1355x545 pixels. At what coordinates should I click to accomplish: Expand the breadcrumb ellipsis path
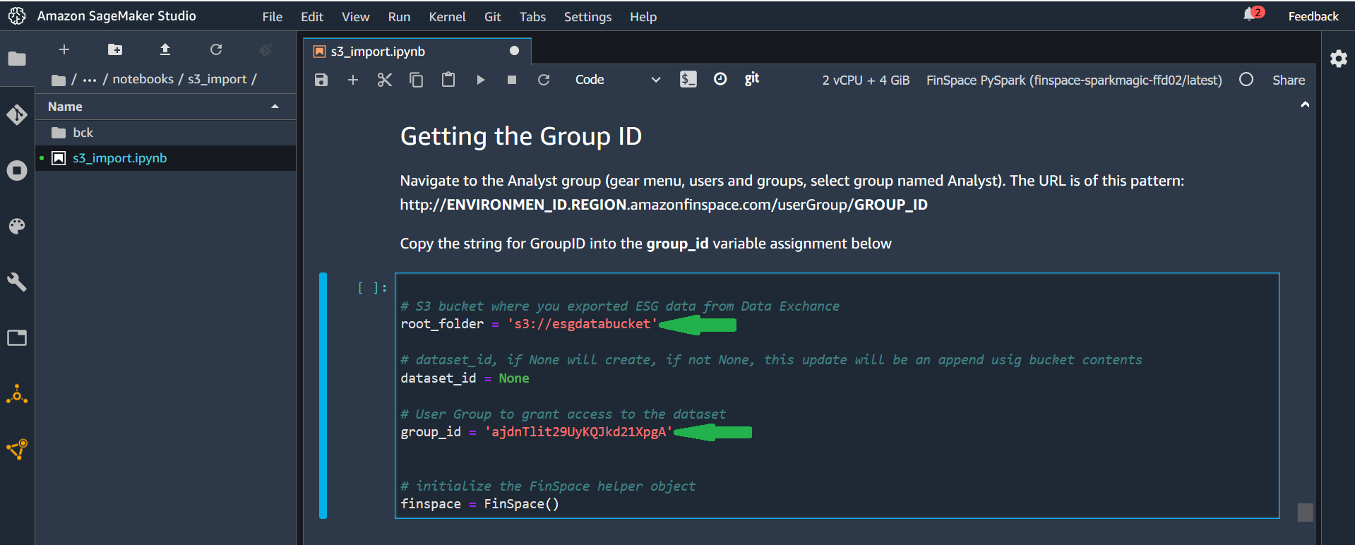pyautogui.click(x=90, y=80)
